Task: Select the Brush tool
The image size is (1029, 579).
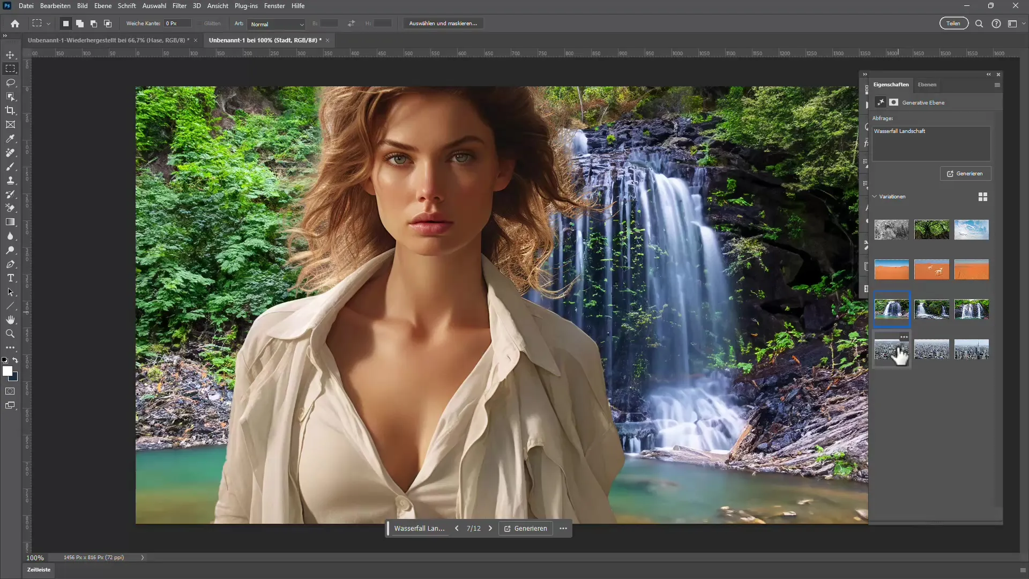Action: [x=10, y=167]
